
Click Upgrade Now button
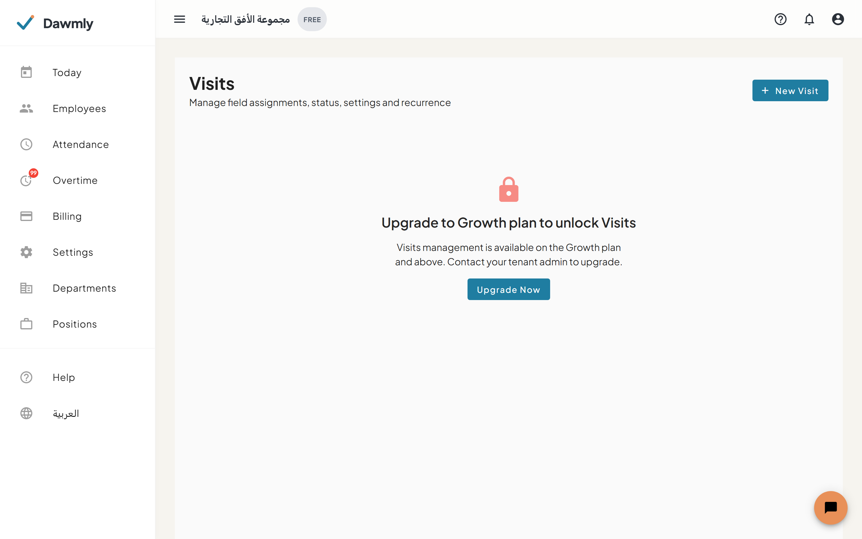[x=508, y=290]
